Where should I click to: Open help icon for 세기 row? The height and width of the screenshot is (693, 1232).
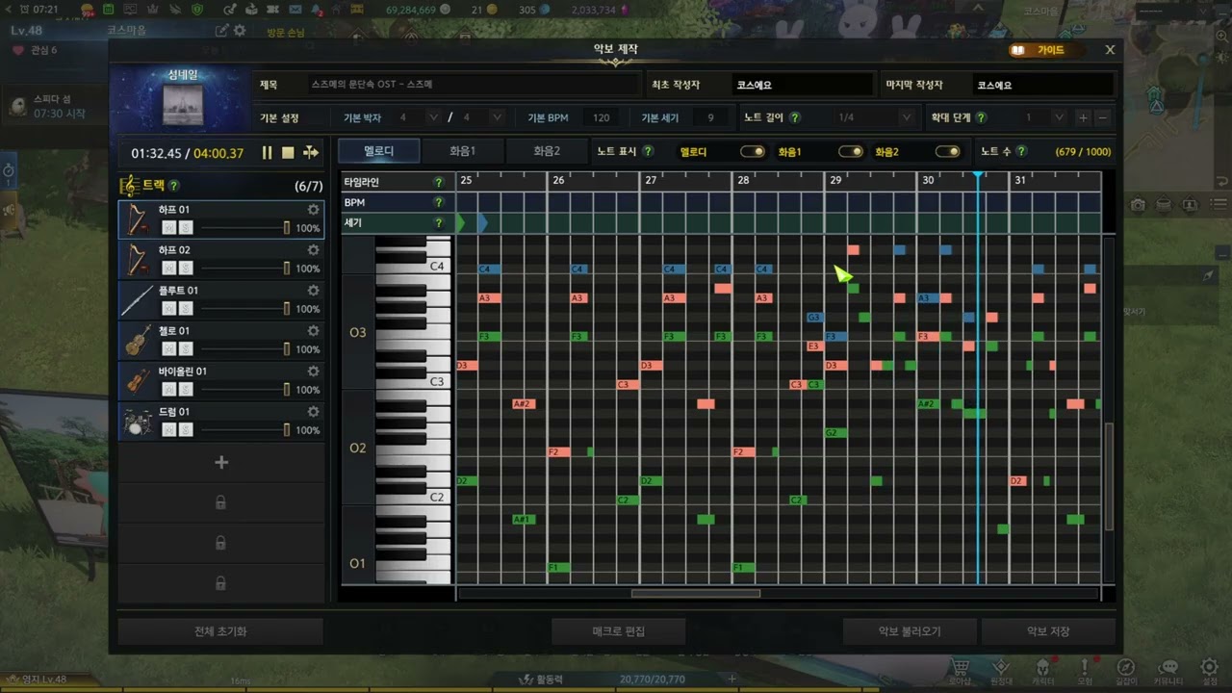click(x=439, y=223)
